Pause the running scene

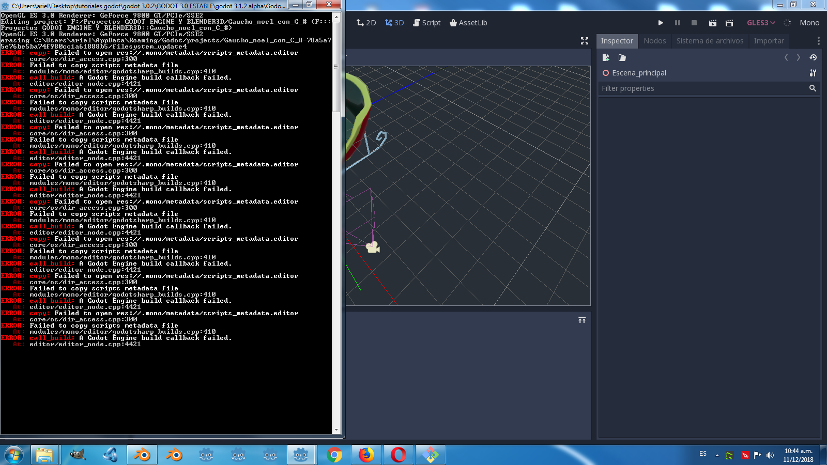click(x=678, y=23)
